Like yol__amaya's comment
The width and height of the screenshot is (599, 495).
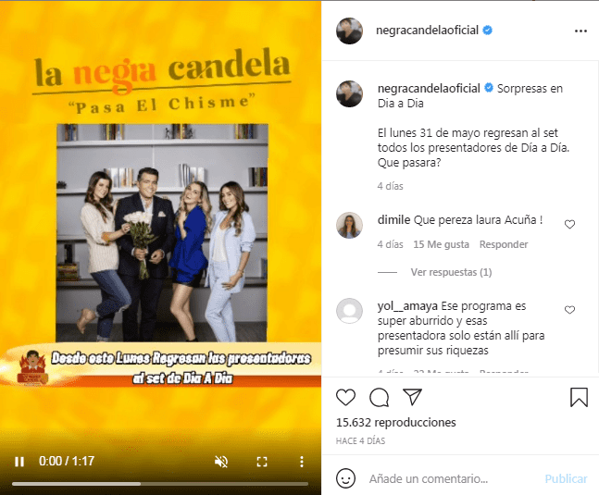pos(569,310)
